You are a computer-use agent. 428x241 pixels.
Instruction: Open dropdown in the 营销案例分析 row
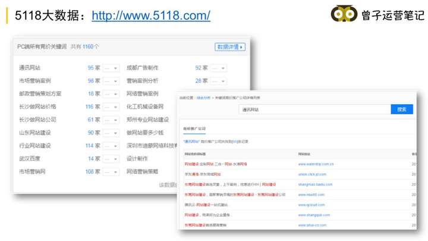coord(218,81)
